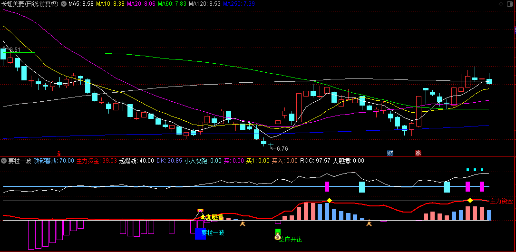Click the second running man icon on right
This screenshot has width=516, height=252.
point(369,223)
